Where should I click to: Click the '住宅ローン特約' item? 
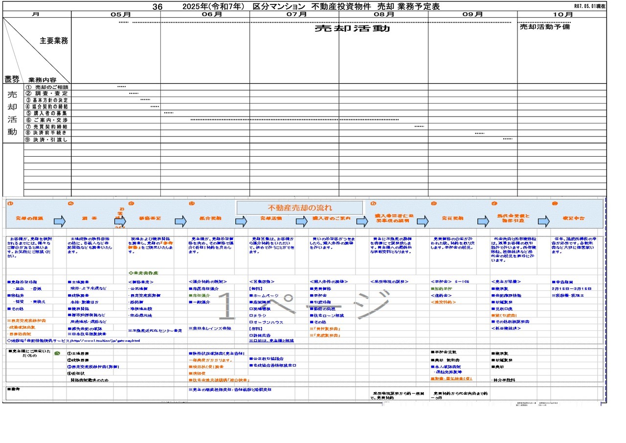pos(326,316)
